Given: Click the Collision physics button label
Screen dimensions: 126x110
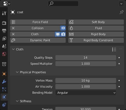Looking at the screenshot, I should pos(37,28).
